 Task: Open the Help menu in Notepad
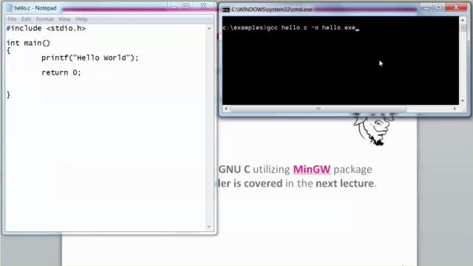point(81,19)
